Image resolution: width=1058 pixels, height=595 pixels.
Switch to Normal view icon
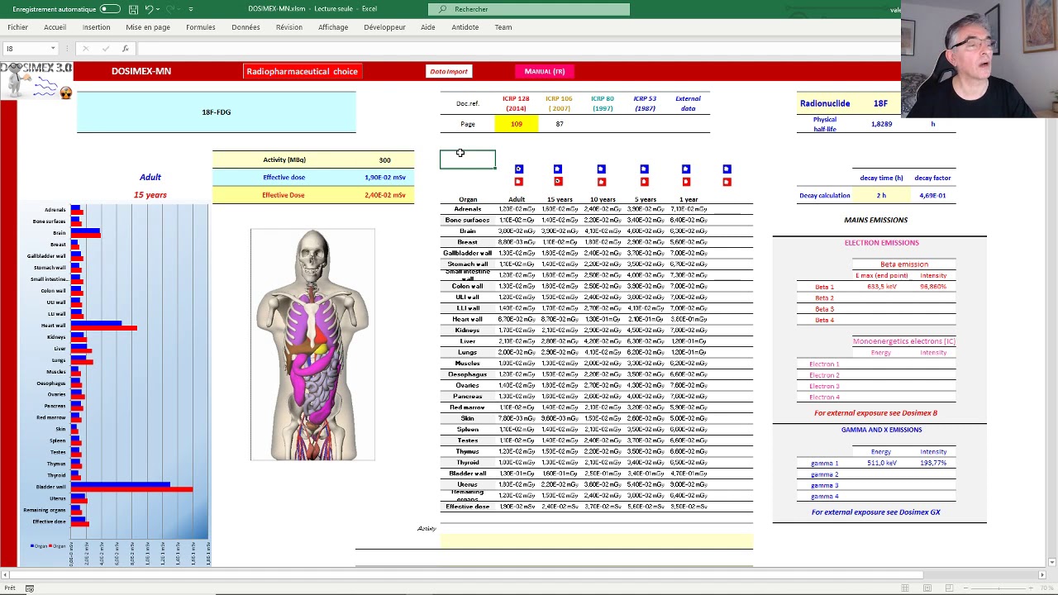tap(905, 588)
